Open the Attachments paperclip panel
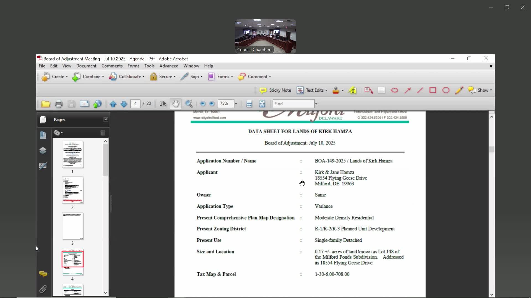This screenshot has height=298, width=531. [43, 289]
